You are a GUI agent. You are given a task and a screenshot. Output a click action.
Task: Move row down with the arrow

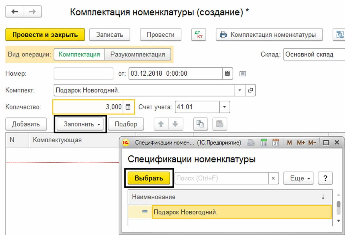(175, 124)
